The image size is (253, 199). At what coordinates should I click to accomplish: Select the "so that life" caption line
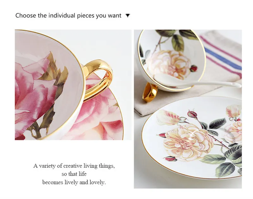tap(74, 174)
